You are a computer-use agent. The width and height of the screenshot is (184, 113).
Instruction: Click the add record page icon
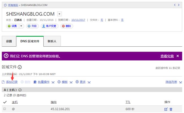(x=3, y=82)
